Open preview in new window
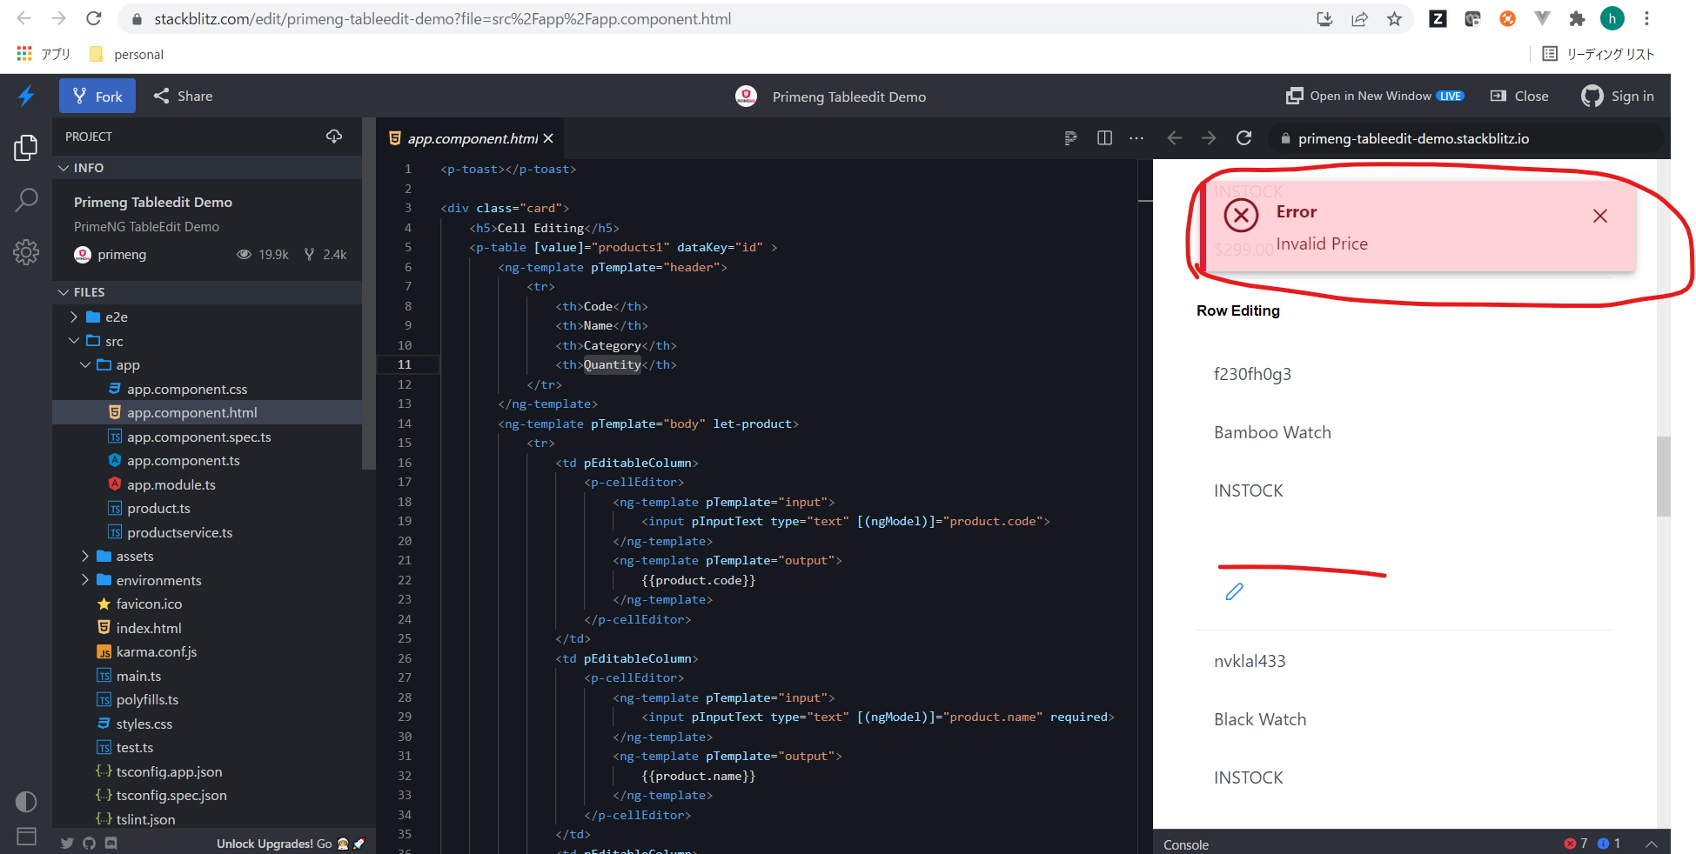 [x=1373, y=96]
